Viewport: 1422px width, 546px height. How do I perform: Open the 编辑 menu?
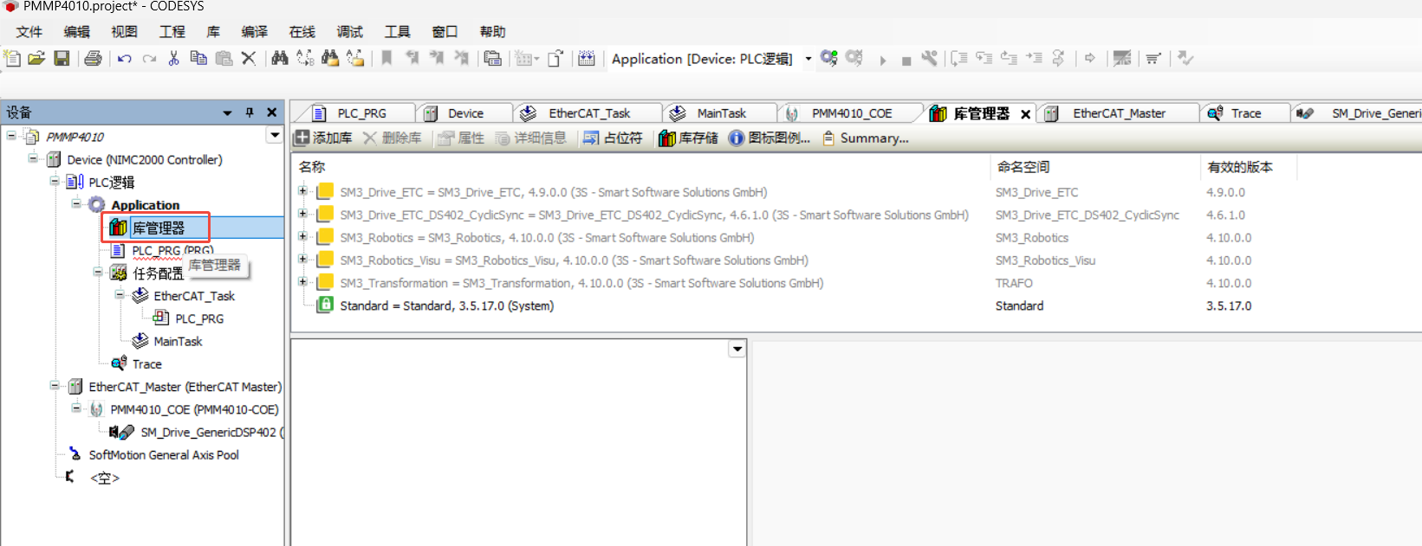point(77,32)
